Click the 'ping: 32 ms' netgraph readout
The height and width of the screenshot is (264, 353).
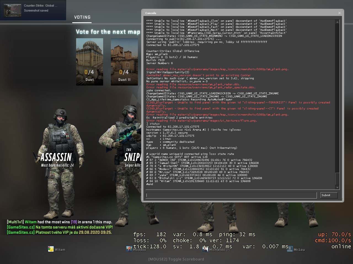(237, 235)
